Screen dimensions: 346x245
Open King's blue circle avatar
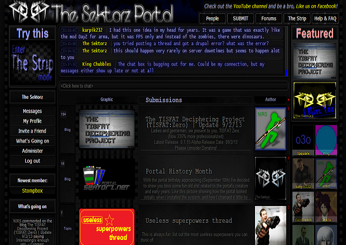point(326,140)
